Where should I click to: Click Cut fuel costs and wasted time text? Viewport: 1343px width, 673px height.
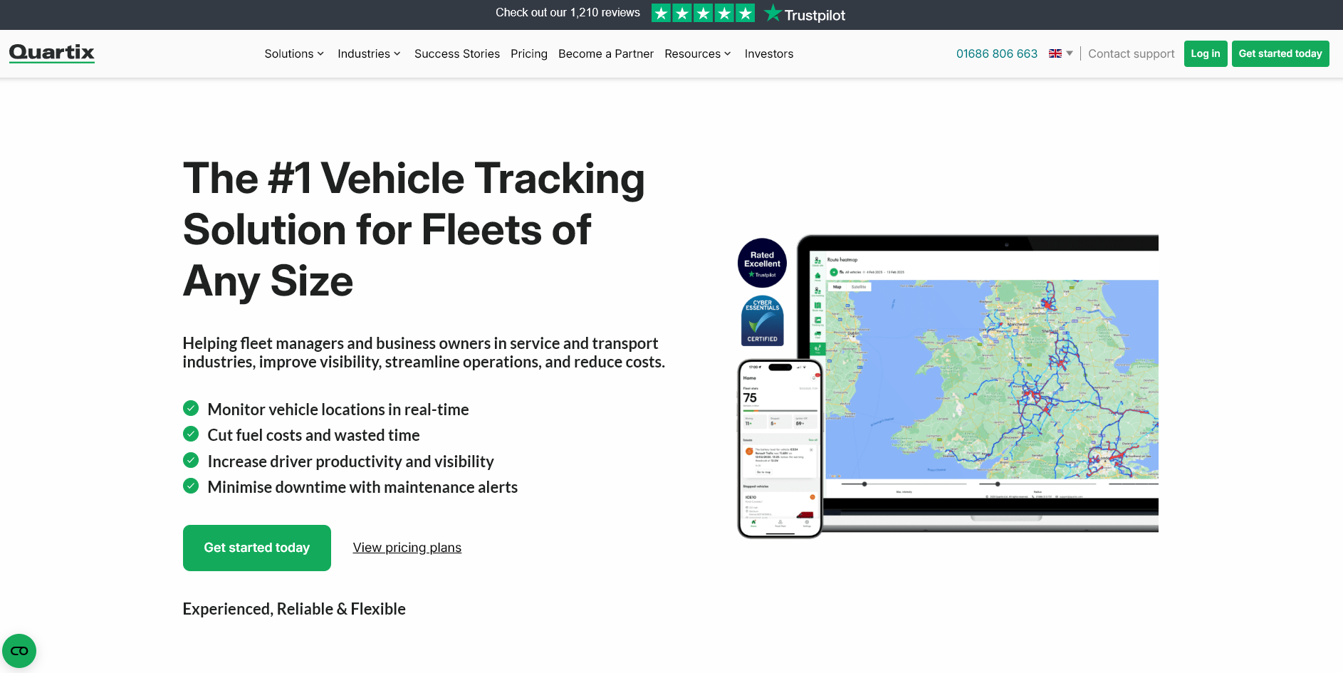pos(313,435)
